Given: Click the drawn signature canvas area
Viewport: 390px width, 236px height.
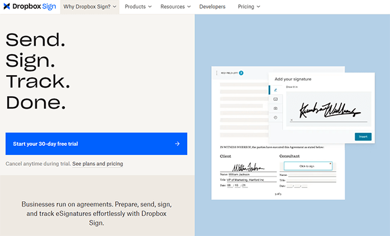Looking at the screenshot, I should (x=328, y=109).
